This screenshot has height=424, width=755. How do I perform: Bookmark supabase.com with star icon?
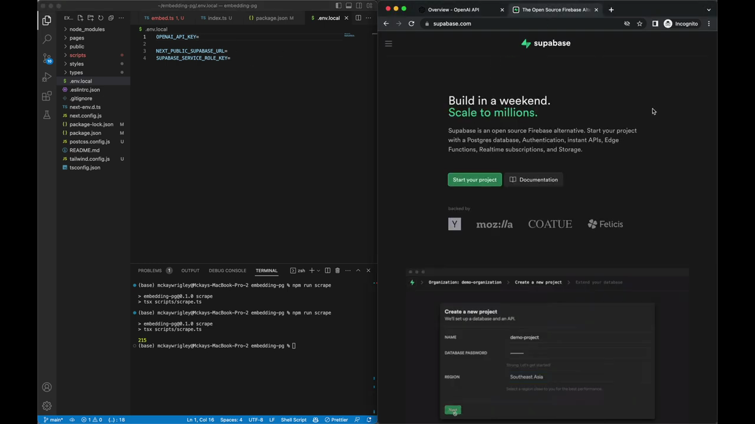tap(639, 24)
